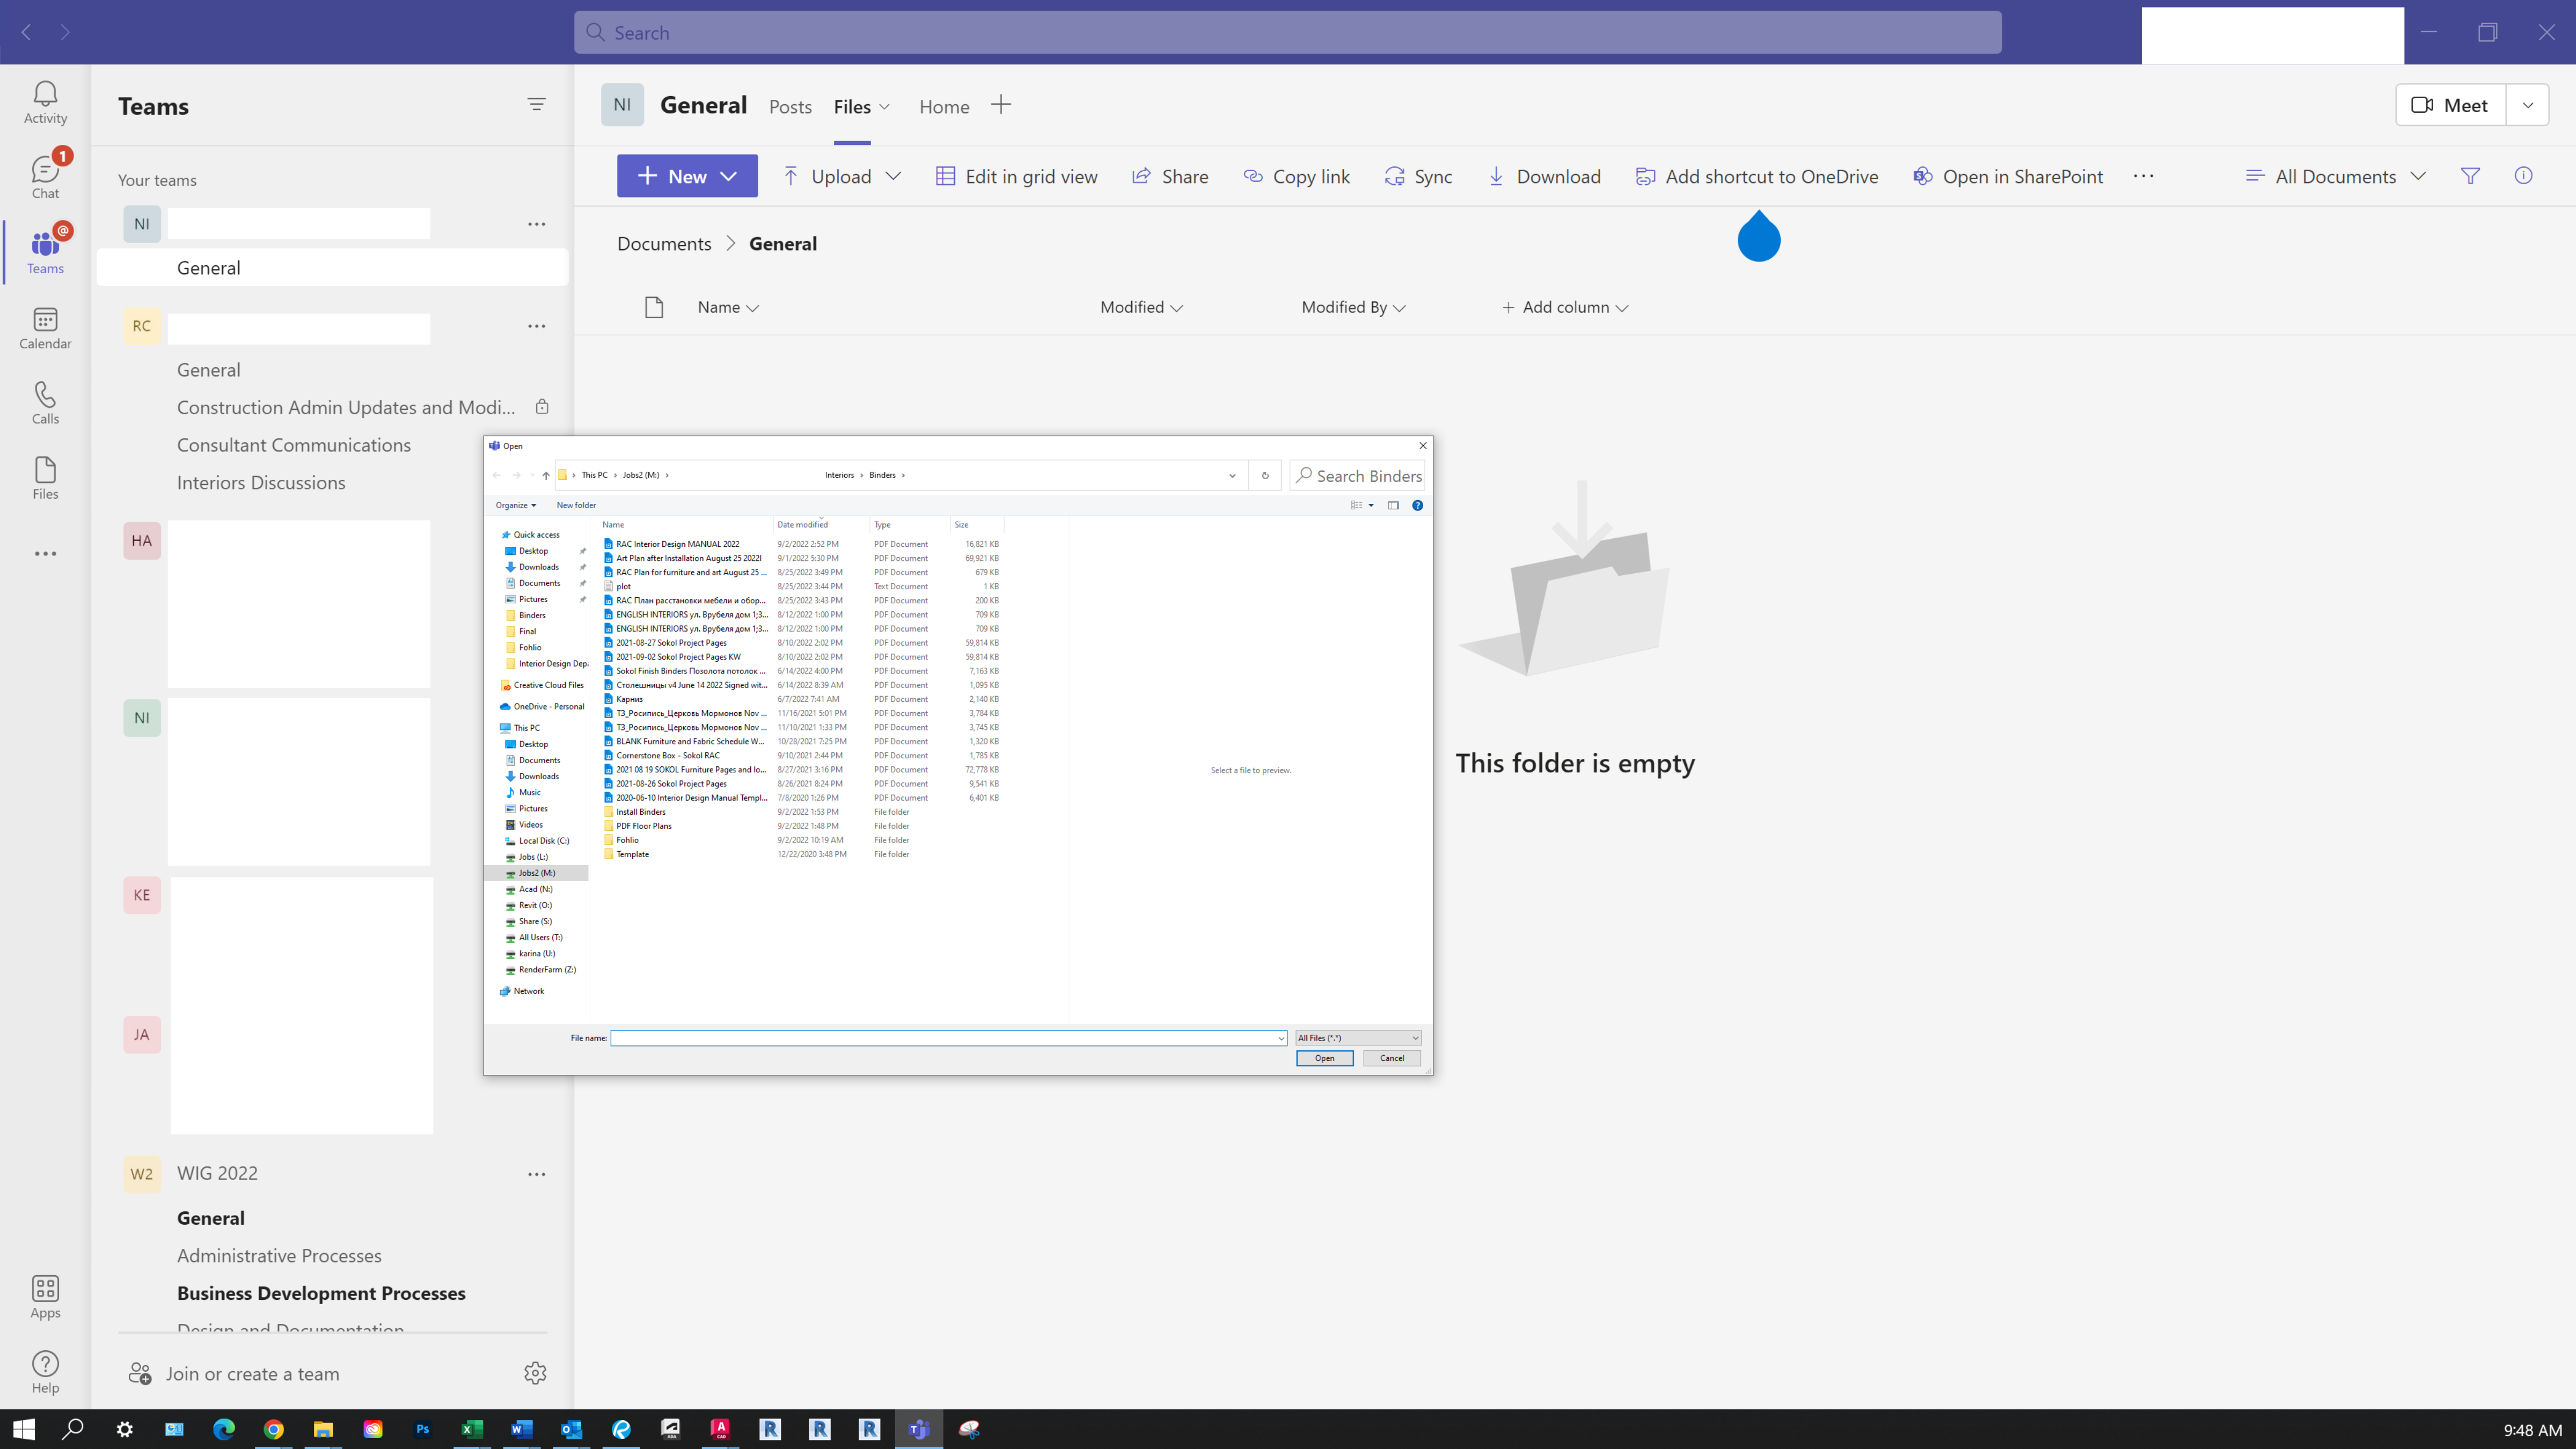Image resolution: width=2576 pixels, height=1449 pixels.
Task: Click inside the File name input field
Action: [x=945, y=1038]
